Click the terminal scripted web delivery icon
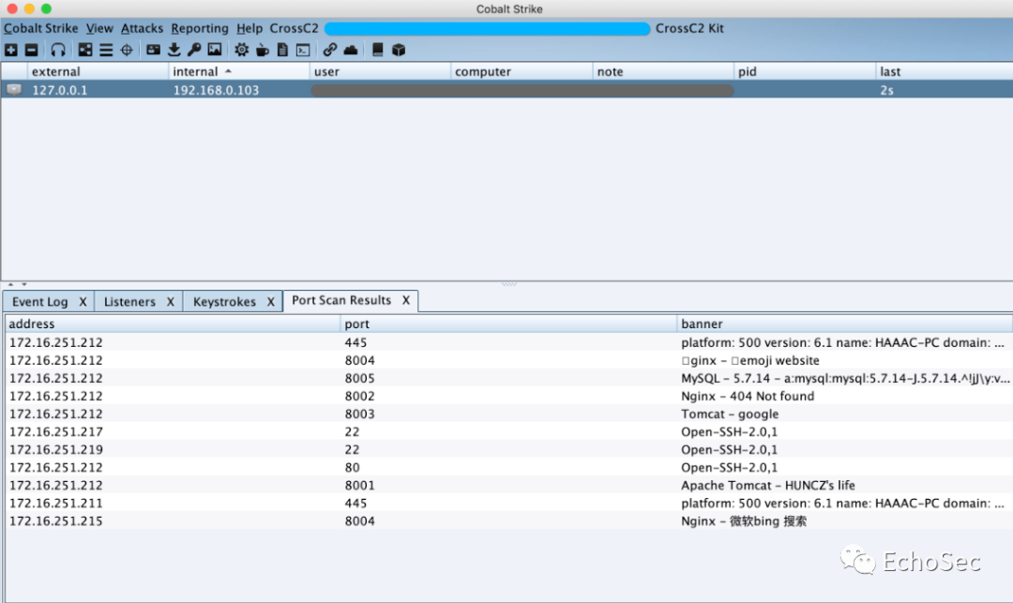The image size is (1013, 603). [302, 50]
